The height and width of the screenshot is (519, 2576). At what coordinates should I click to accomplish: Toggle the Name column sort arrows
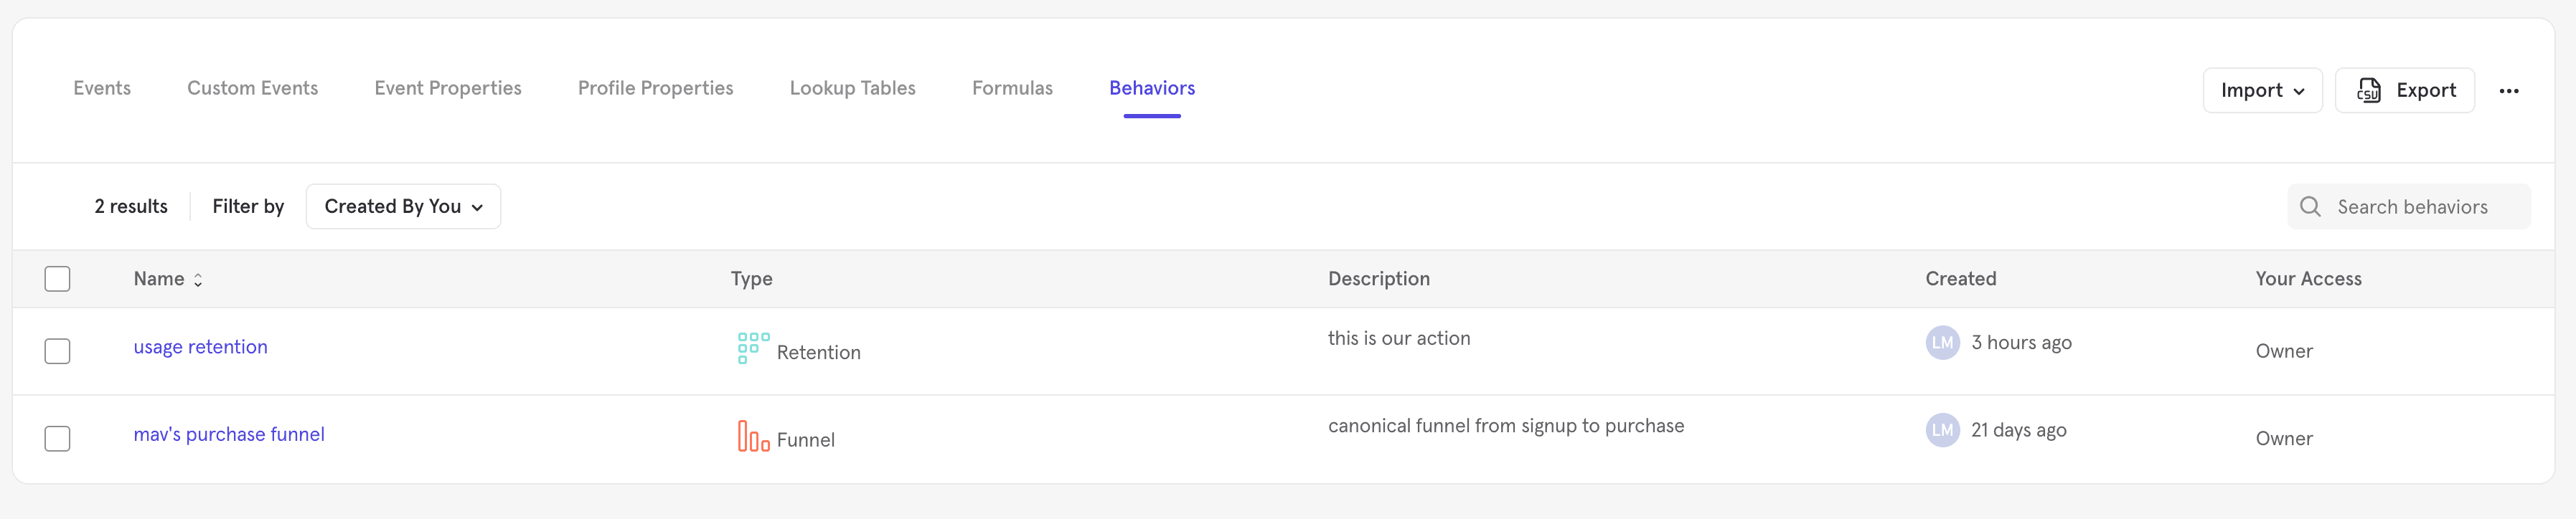point(198,280)
